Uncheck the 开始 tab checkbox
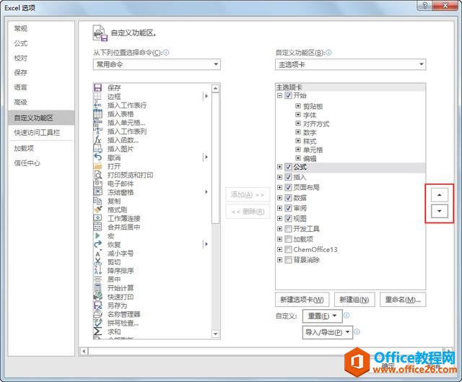This screenshot has height=382, width=462. [x=289, y=95]
